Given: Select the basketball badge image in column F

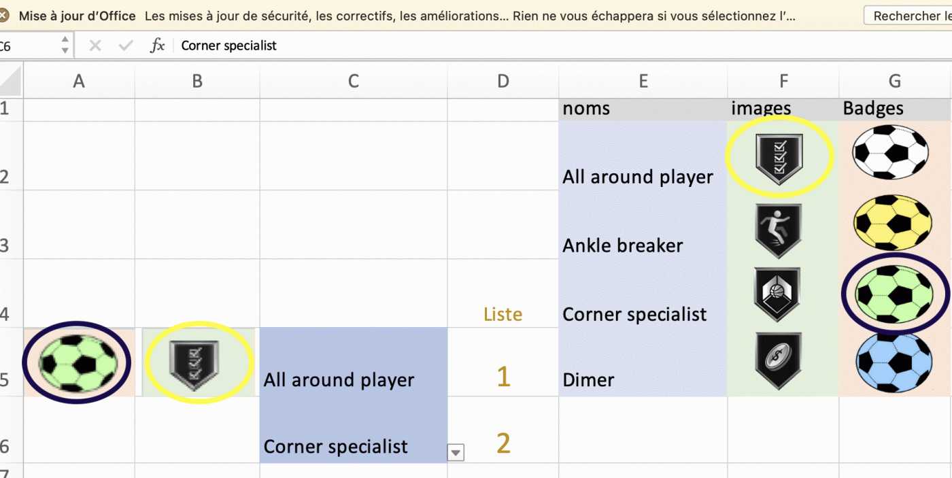Looking at the screenshot, I should click(778, 294).
